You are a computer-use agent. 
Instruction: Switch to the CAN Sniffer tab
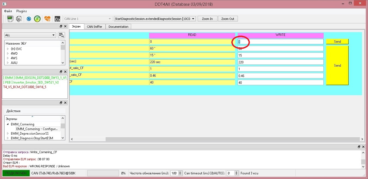tap(94, 27)
